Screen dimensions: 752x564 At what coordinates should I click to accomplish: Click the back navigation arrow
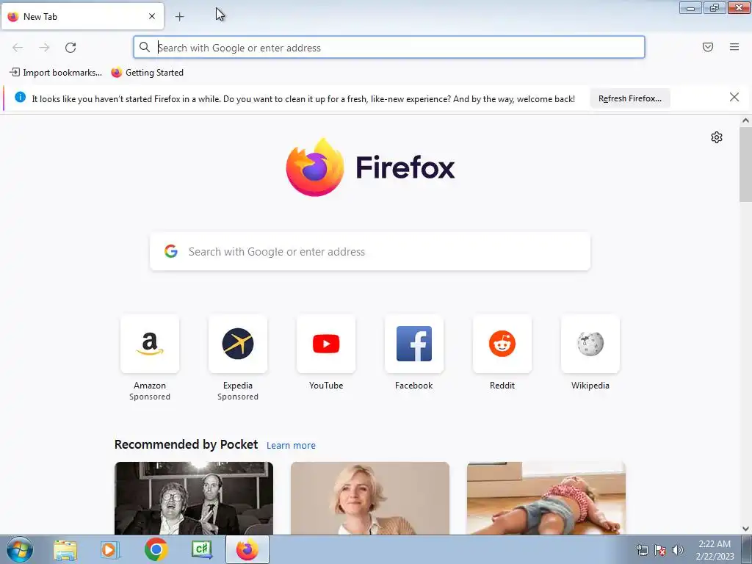pyautogui.click(x=18, y=47)
